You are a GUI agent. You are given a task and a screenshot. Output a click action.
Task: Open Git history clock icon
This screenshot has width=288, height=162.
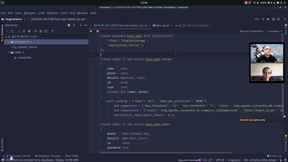[273, 19]
